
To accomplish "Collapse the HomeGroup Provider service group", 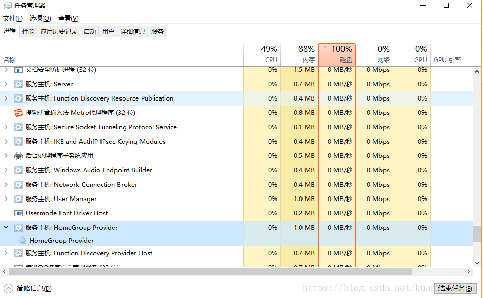I will (6, 227).
